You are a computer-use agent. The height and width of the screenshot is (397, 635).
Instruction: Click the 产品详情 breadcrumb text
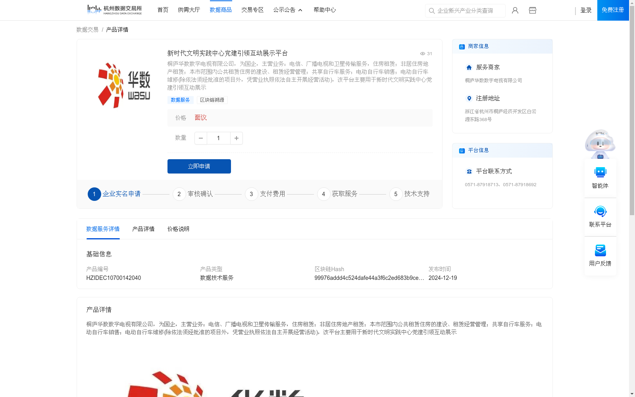pyautogui.click(x=117, y=30)
